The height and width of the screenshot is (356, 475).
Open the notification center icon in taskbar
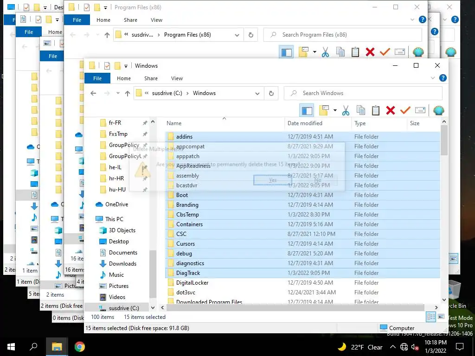(460, 347)
